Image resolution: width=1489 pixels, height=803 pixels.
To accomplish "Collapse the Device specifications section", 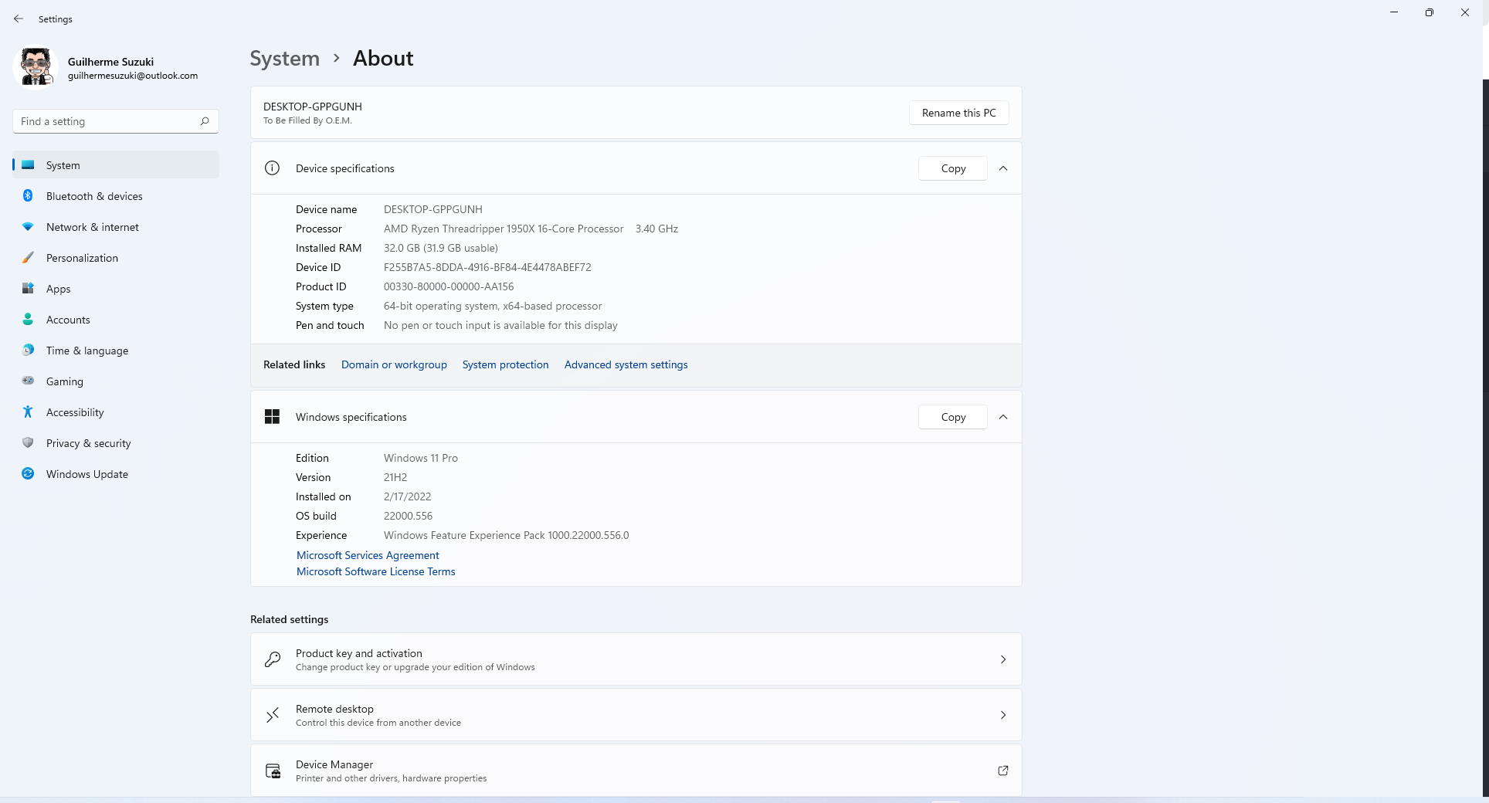I will (x=1003, y=168).
